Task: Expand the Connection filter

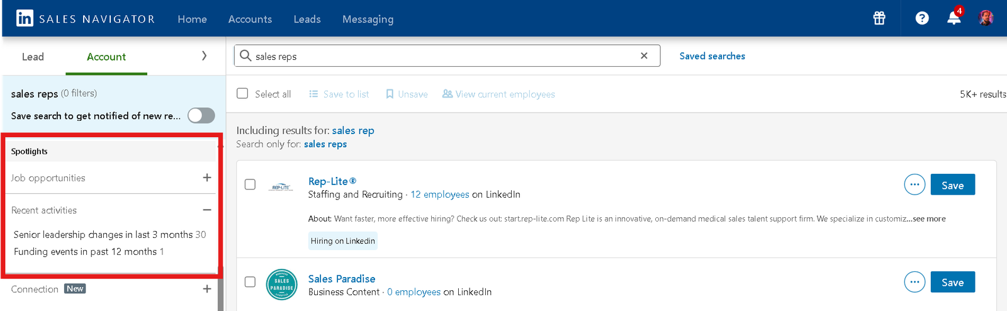Action: click(x=207, y=289)
